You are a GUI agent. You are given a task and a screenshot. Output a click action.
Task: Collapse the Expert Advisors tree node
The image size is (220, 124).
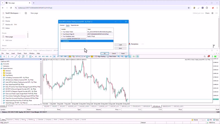click(x=1, y=69)
